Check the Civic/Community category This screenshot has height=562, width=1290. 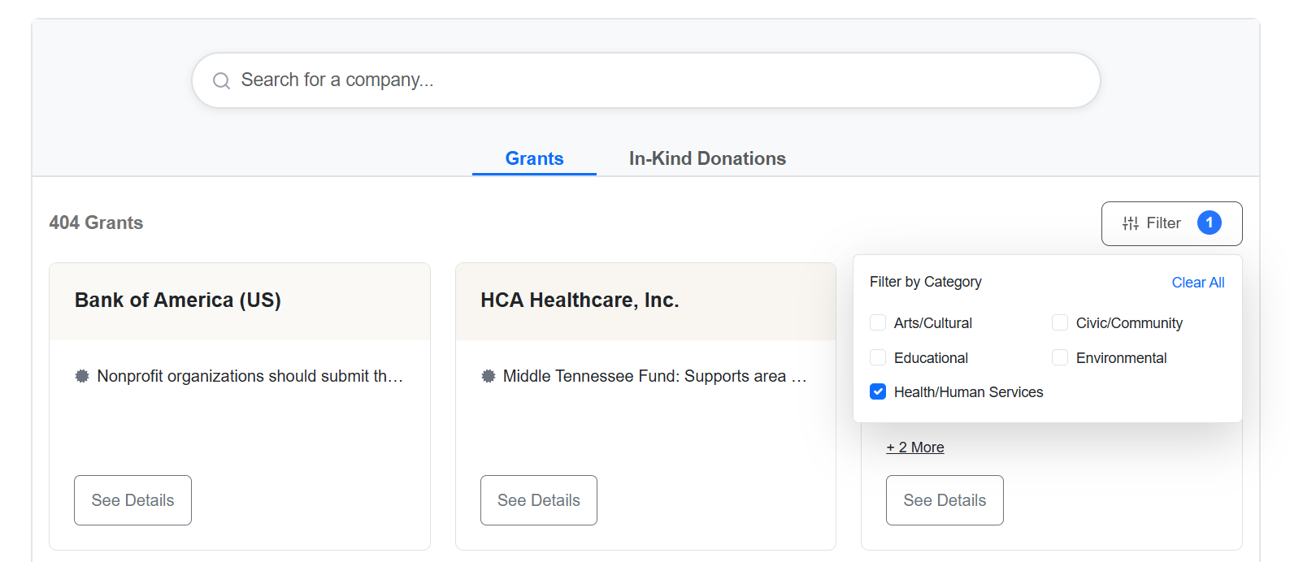pos(1060,322)
